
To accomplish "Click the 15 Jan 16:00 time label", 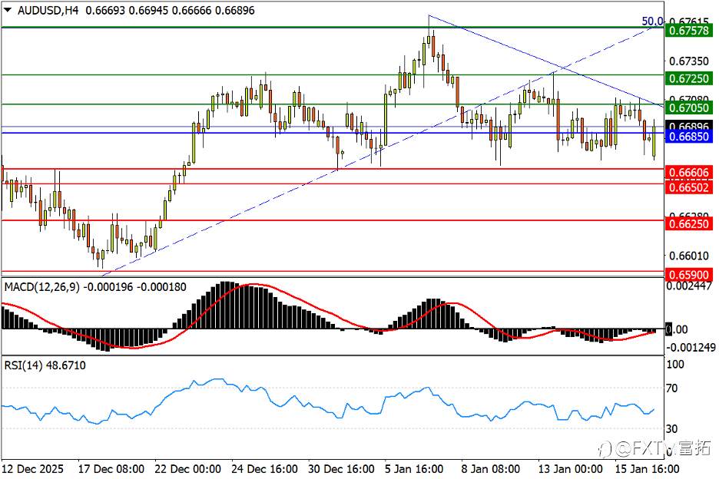I will [x=647, y=469].
